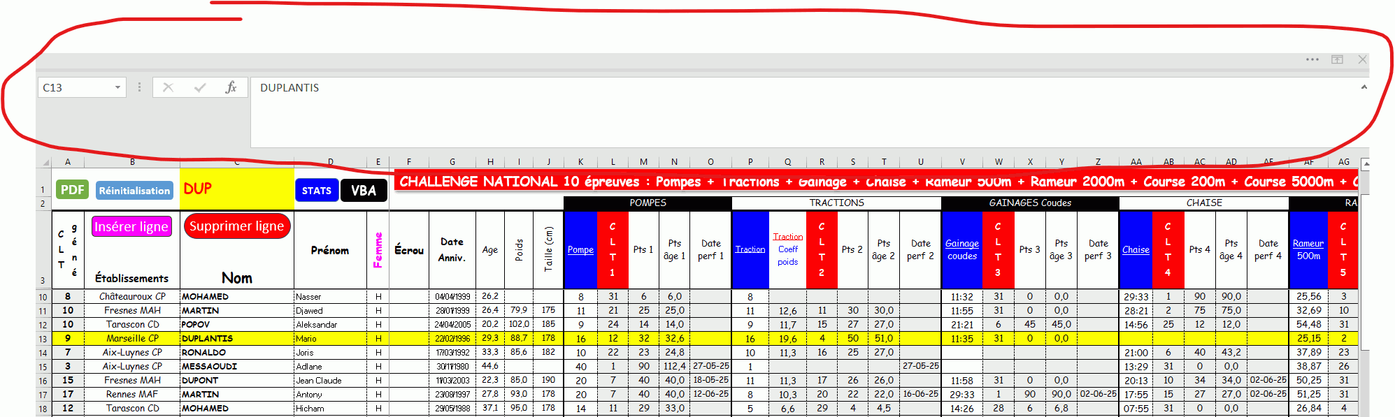Screen dimensions: 1395x417
Task: Select cell MESSAOUDI
Action: 237,366
